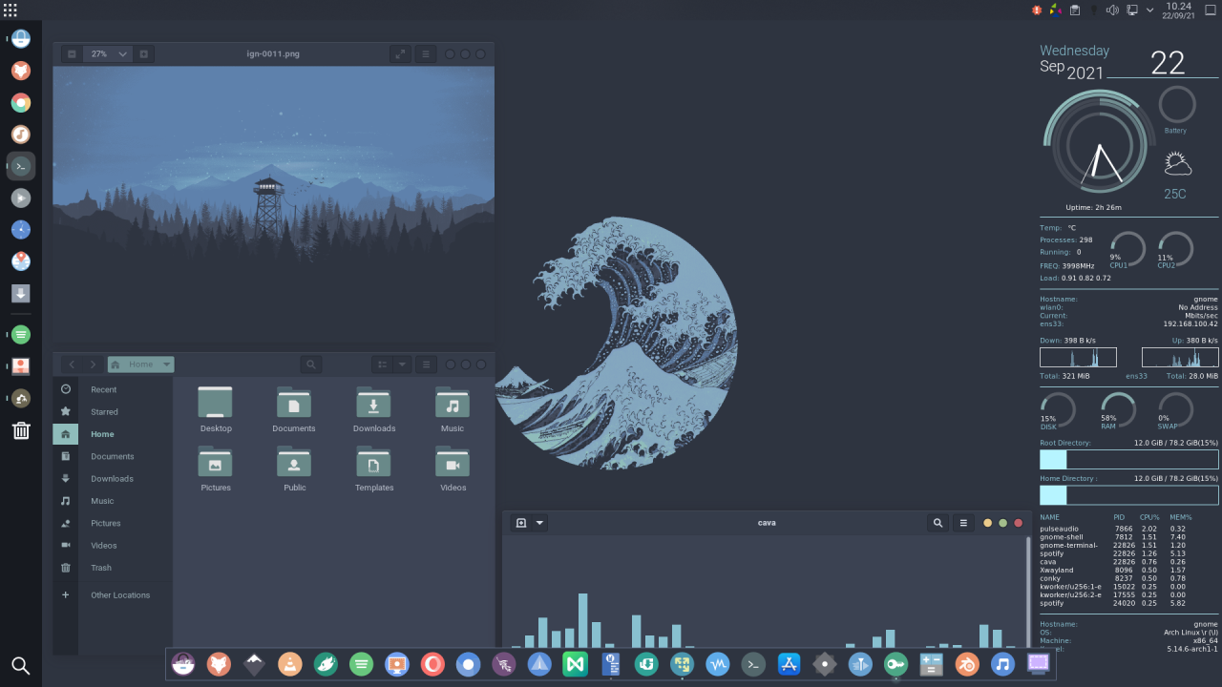Open the terminal from the left dock
Image resolution: width=1222 pixels, height=687 pixels.
tap(21, 166)
